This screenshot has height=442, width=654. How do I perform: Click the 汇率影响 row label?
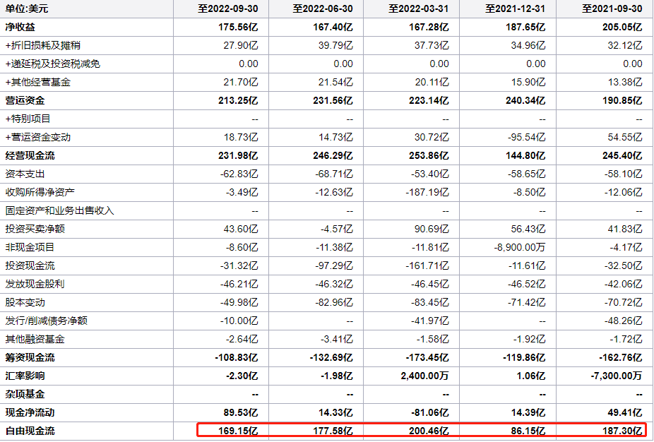25,376
